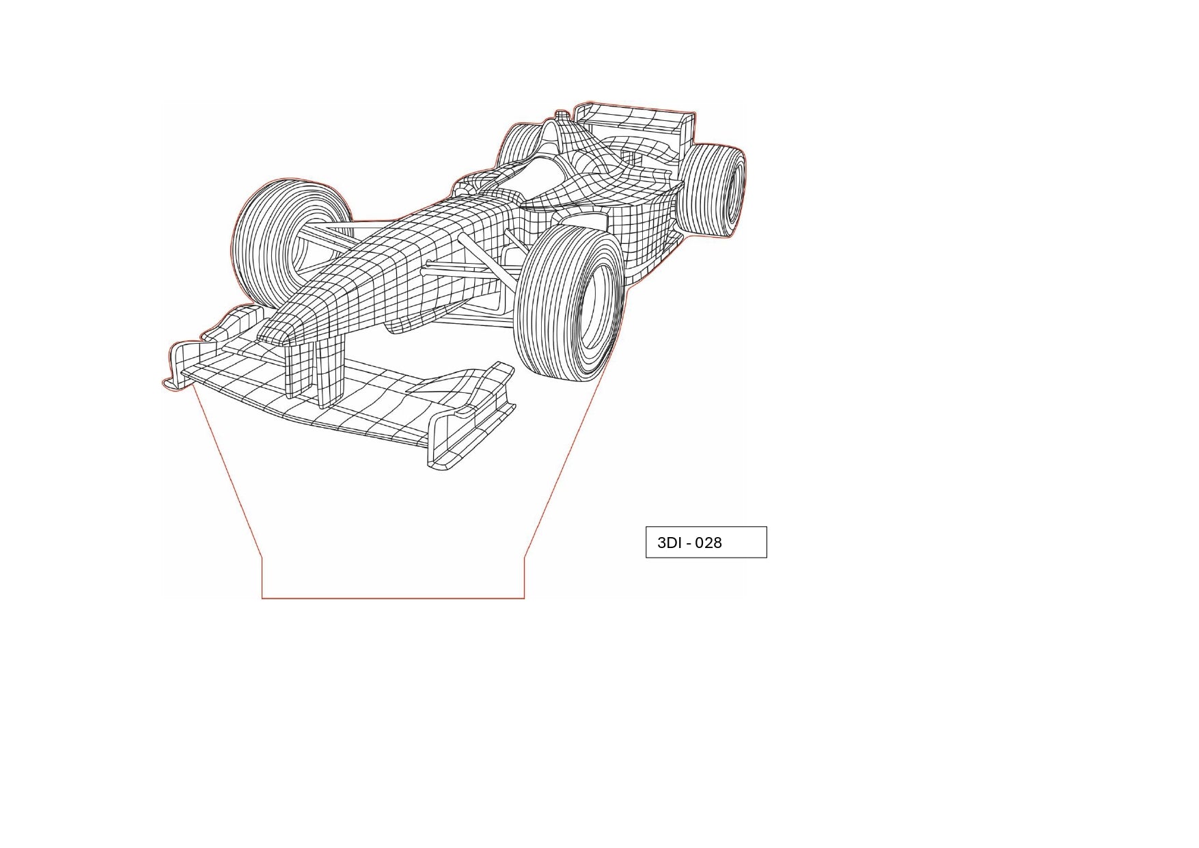Screen dimensions: 1199x848
Task: Click inside the red rectangular base tab
Action: 393,578
